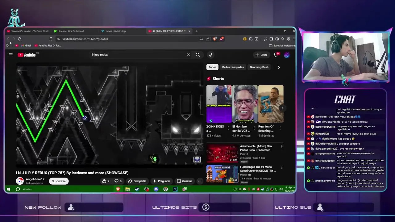Open the YouTube account avatar menu
395x222 pixels.
[287, 55]
